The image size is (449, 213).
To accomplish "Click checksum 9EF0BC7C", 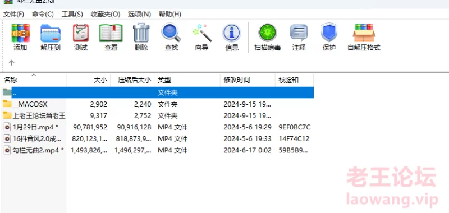I will pyautogui.click(x=295, y=127).
